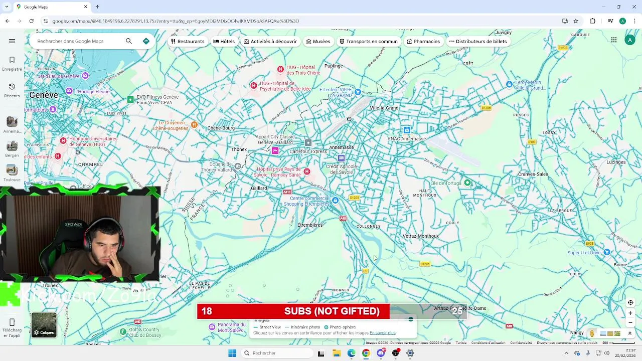Viewport: 642px width, 361px height.
Task: Select the Annema... recent place thumbnail
Action: pos(12,122)
